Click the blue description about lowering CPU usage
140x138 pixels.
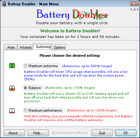76,75
